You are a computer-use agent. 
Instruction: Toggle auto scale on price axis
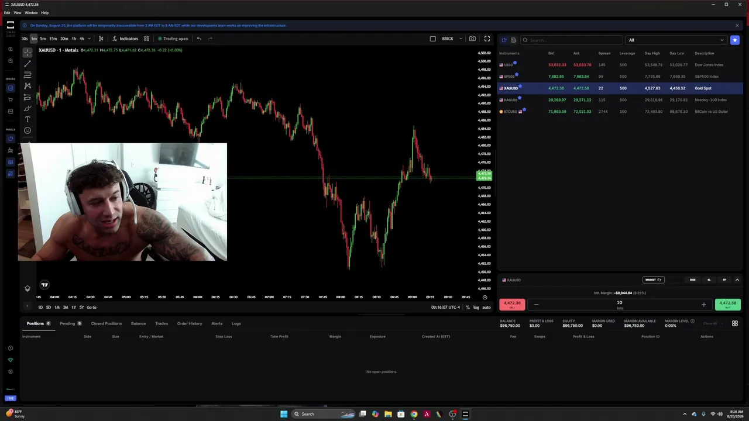click(486, 307)
